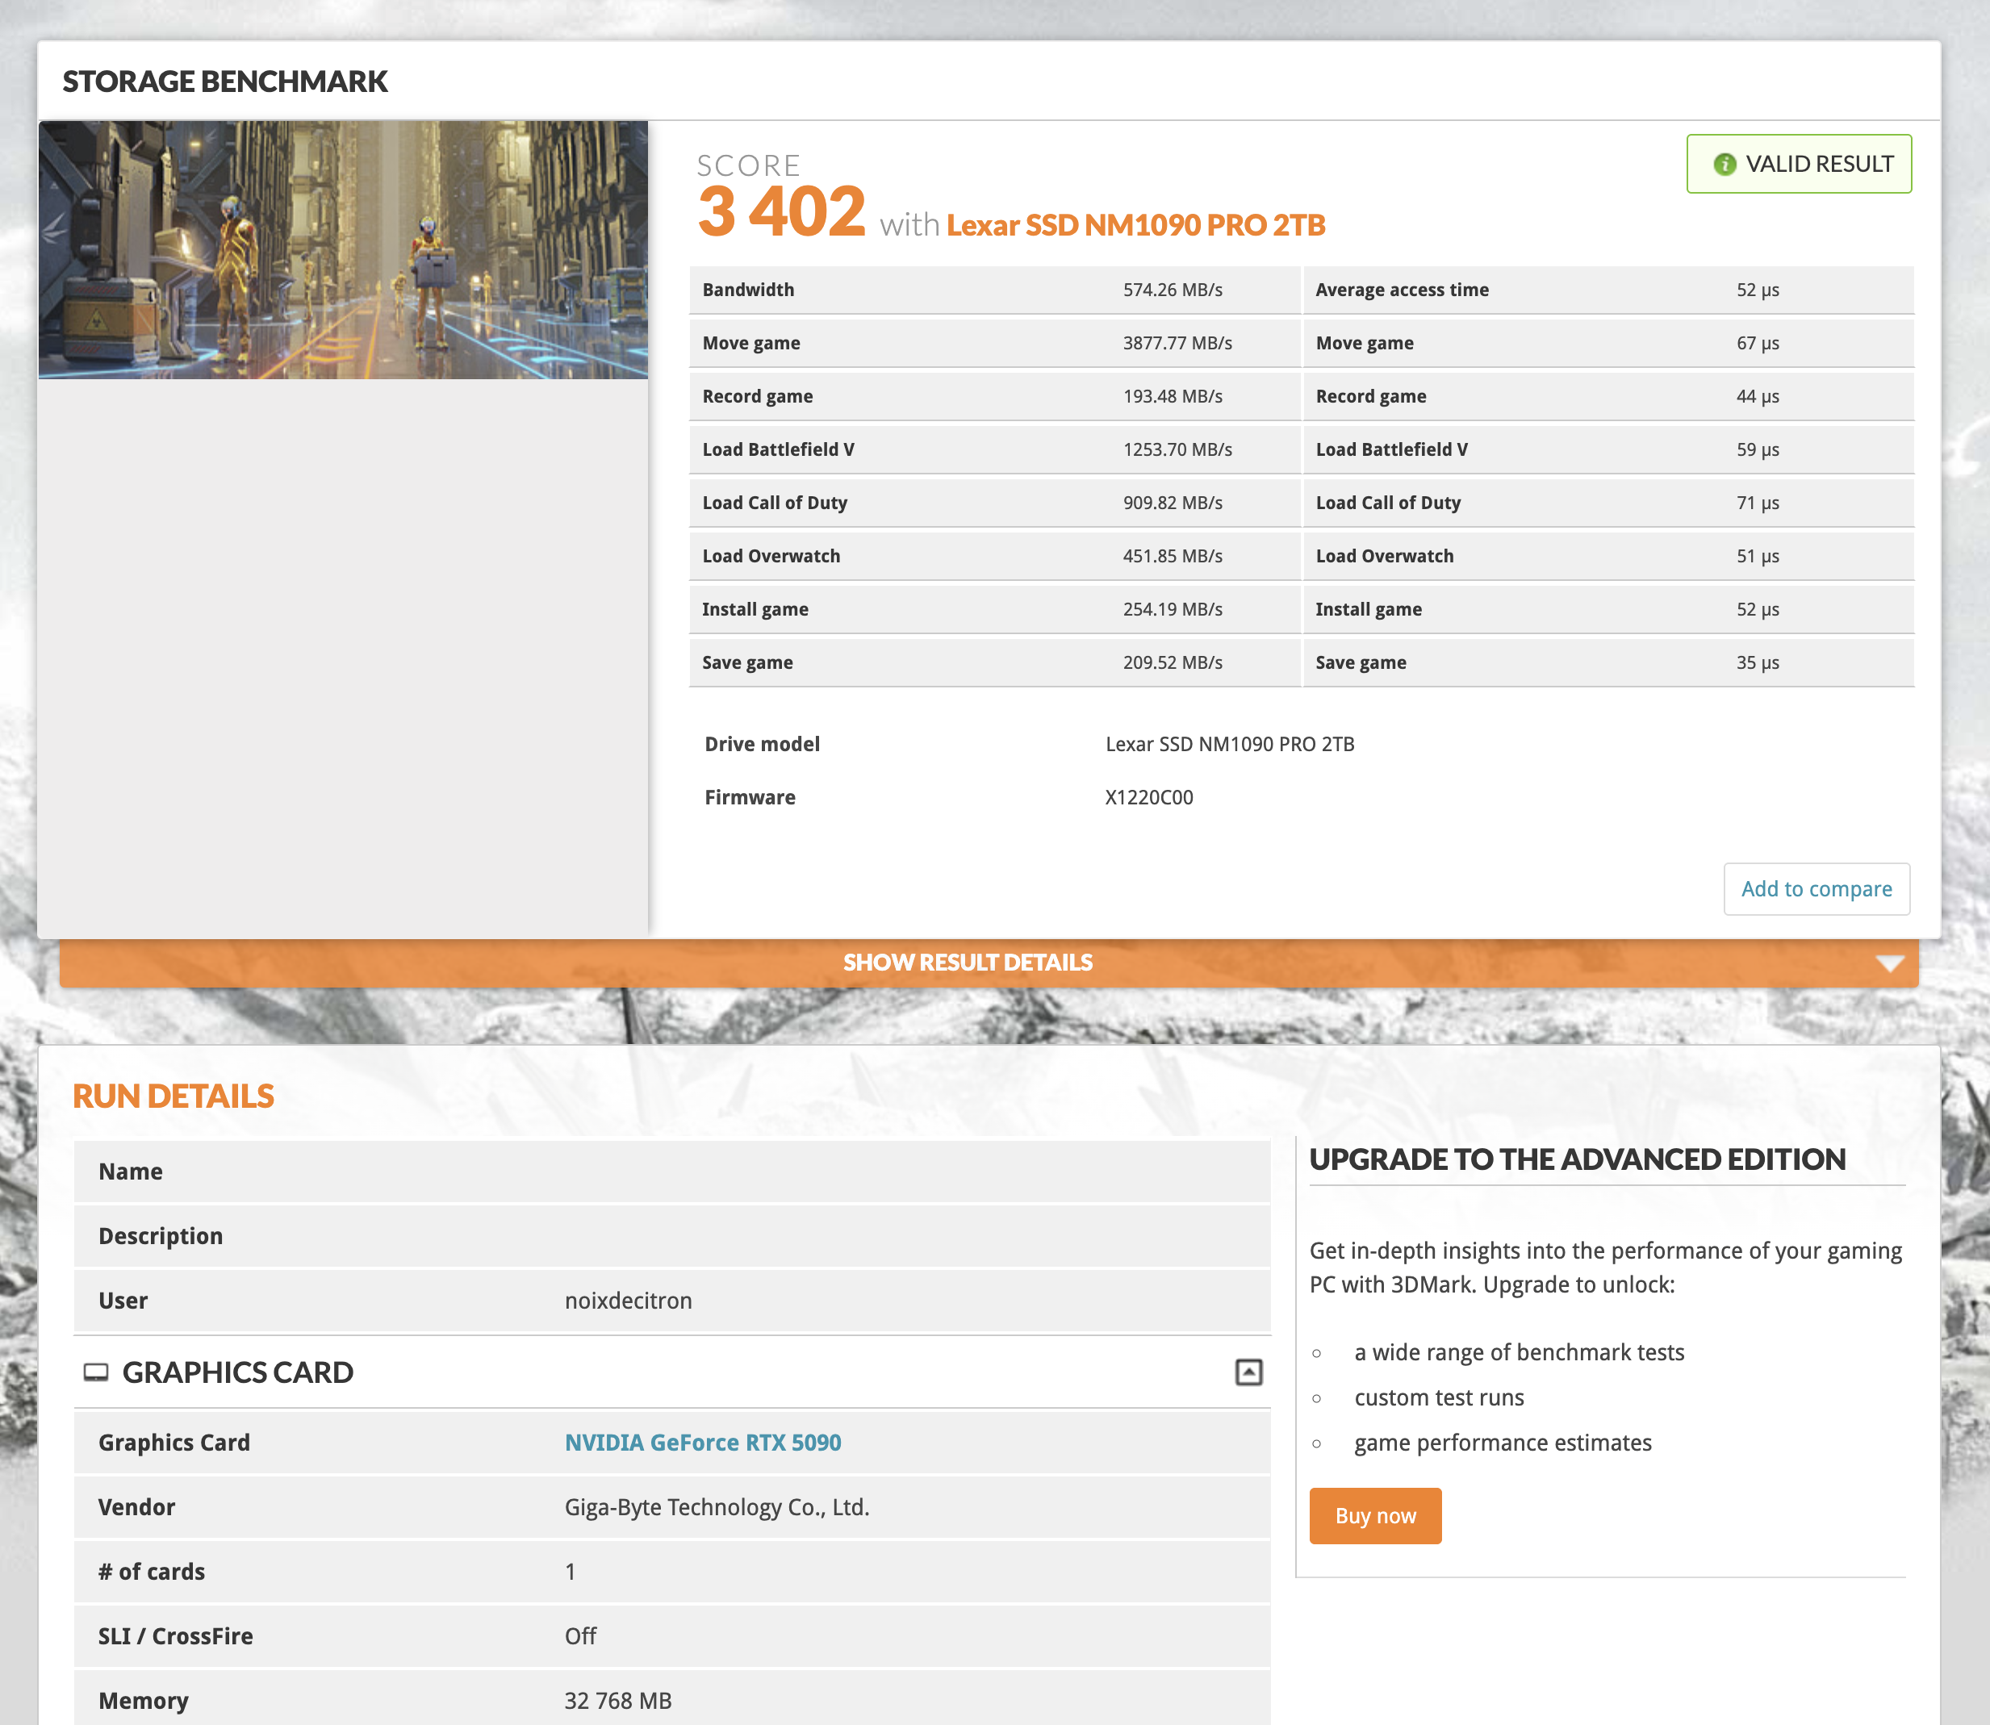
Task: Click Upgrade to the Advanced Edition heading
Action: click(x=1577, y=1159)
